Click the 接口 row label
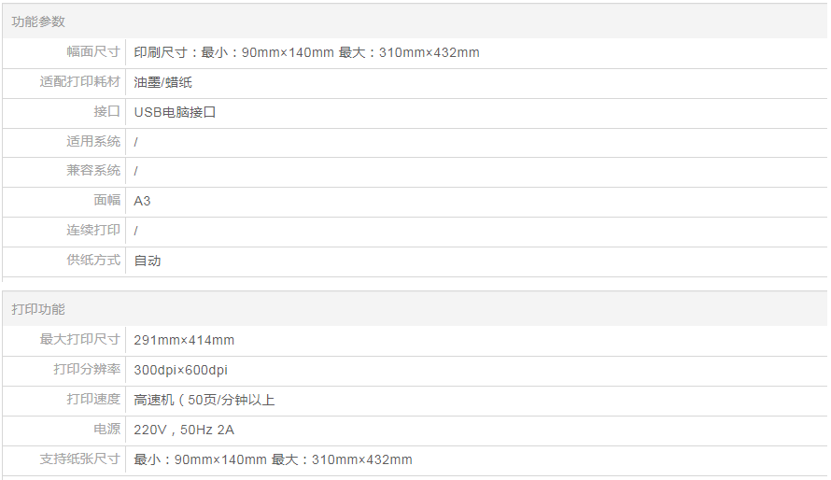The height and width of the screenshot is (480, 831). [x=107, y=112]
